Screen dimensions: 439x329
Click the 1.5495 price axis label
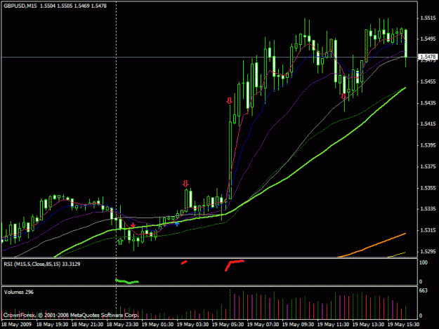click(428, 39)
